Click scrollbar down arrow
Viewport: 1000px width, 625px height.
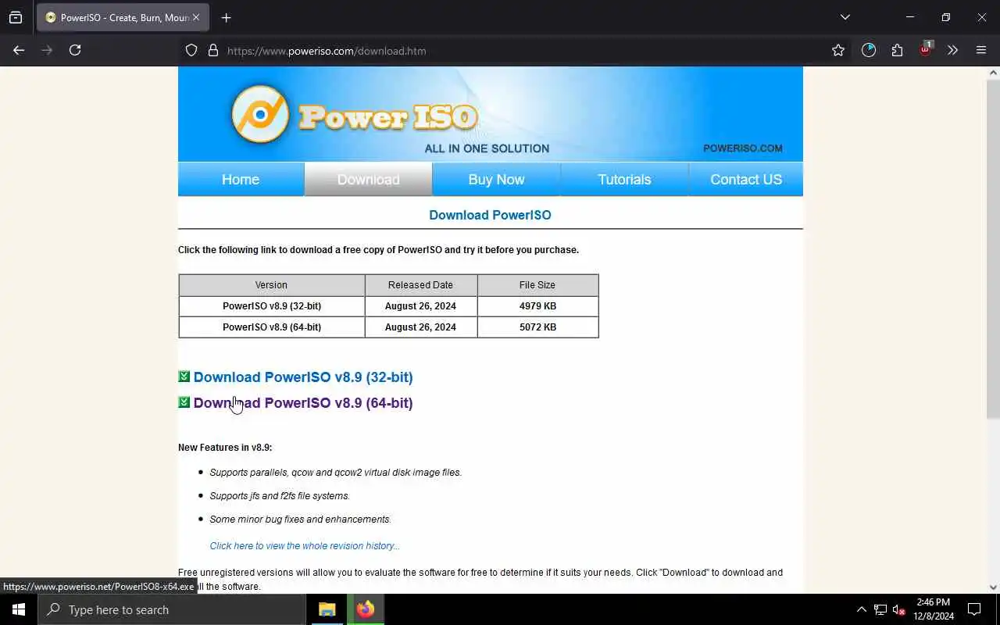tap(993, 587)
